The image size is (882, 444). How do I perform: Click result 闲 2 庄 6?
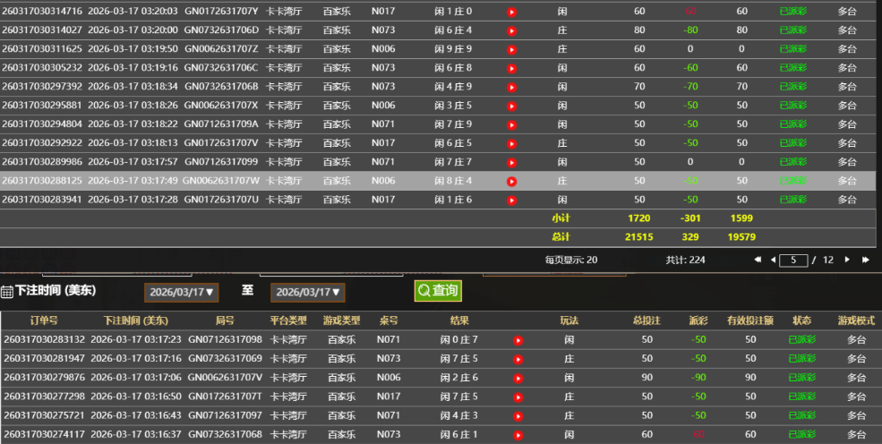459,377
